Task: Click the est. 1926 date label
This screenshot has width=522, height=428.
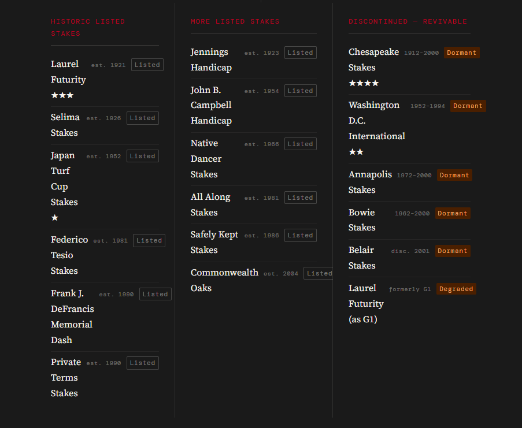Action: click(104, 118)
